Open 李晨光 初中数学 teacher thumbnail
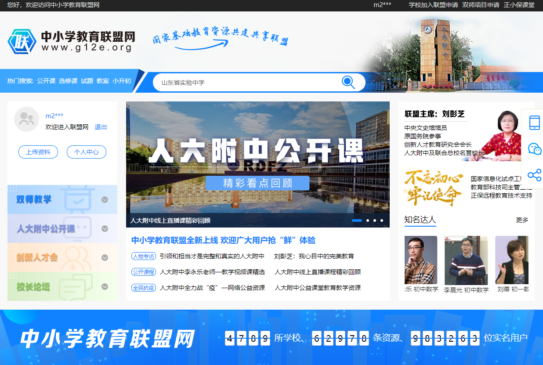The image size is (543, 365). pos(466,260)
